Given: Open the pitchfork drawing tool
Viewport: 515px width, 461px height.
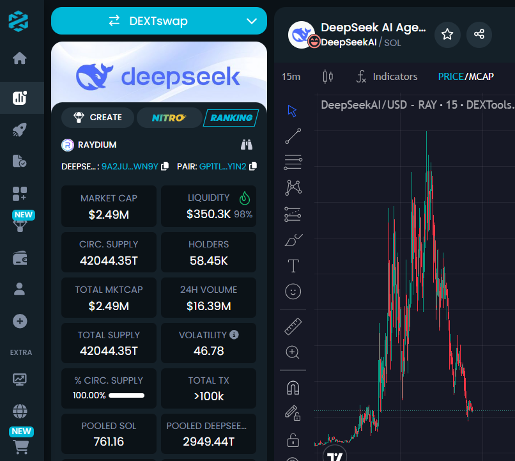Looking at the screenshot, I should pyautogui.click(x=293, y=187).
